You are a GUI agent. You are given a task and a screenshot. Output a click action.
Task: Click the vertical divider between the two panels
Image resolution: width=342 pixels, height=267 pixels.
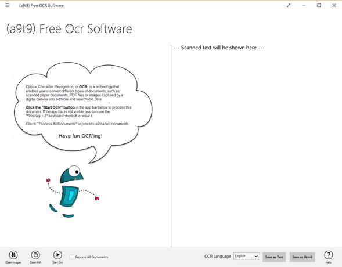pyautogui.click(x=171, y=146)
